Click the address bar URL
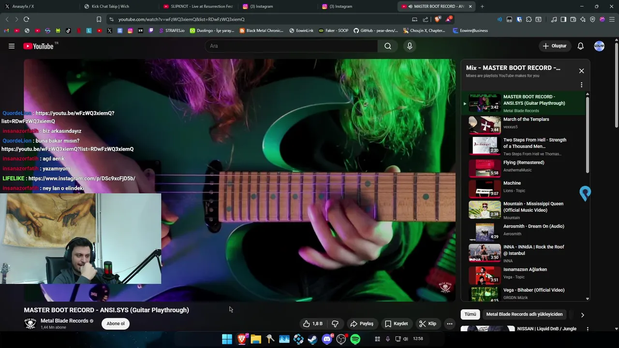 [181, 19]
